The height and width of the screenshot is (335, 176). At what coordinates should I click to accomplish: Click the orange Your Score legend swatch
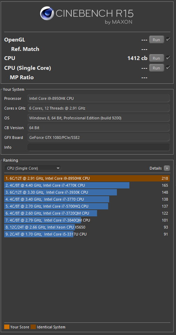click(7, 327)
